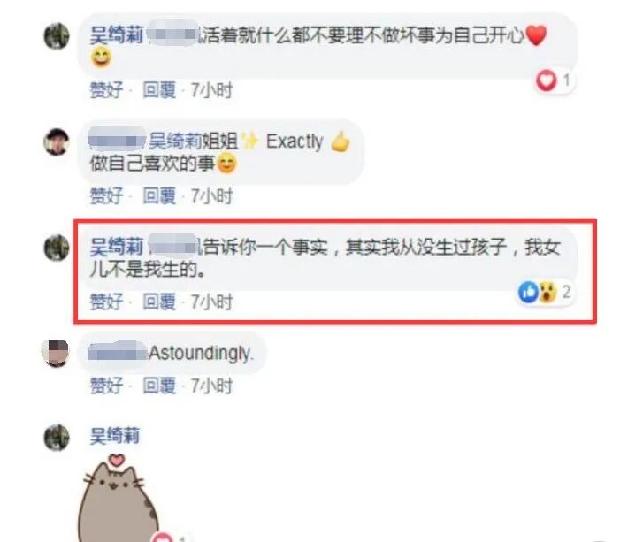Open the avatar beside the Astoundingly comment
This screenshot has height=542, width=620.
pyautogui.click(x=56, y=353)
